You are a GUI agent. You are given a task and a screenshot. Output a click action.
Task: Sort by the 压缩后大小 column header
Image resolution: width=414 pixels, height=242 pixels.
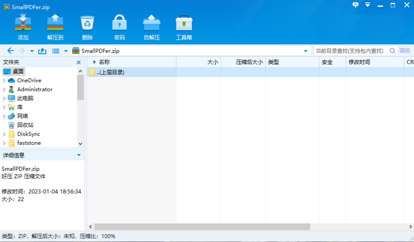click(x=243, y=62)
